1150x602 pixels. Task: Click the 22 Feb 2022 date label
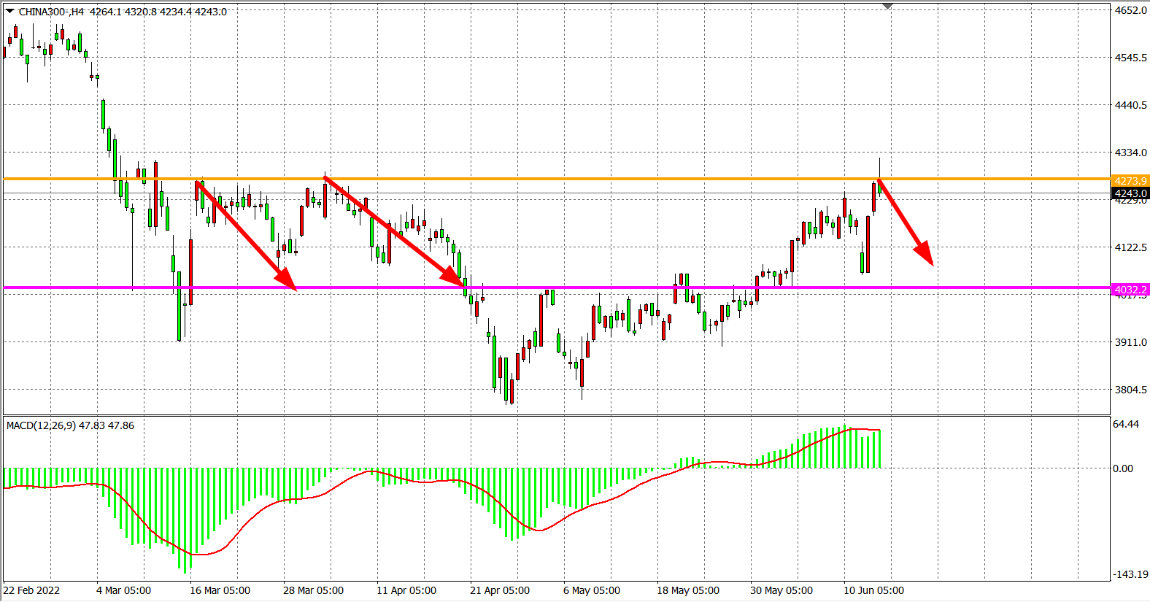tap(32, 590)
